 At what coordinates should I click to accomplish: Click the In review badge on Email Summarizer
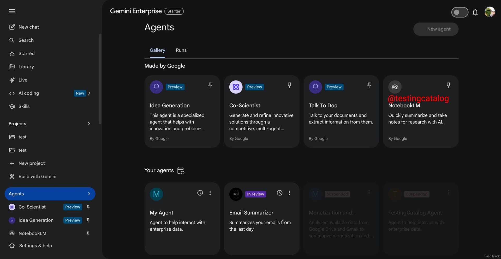pyautogui.click(x=255, y=194)
